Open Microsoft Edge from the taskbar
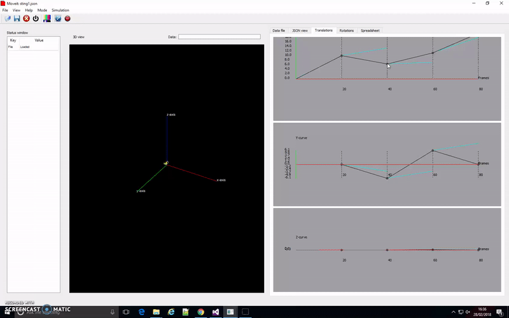509x318 pixels. [x=141, y=312]
